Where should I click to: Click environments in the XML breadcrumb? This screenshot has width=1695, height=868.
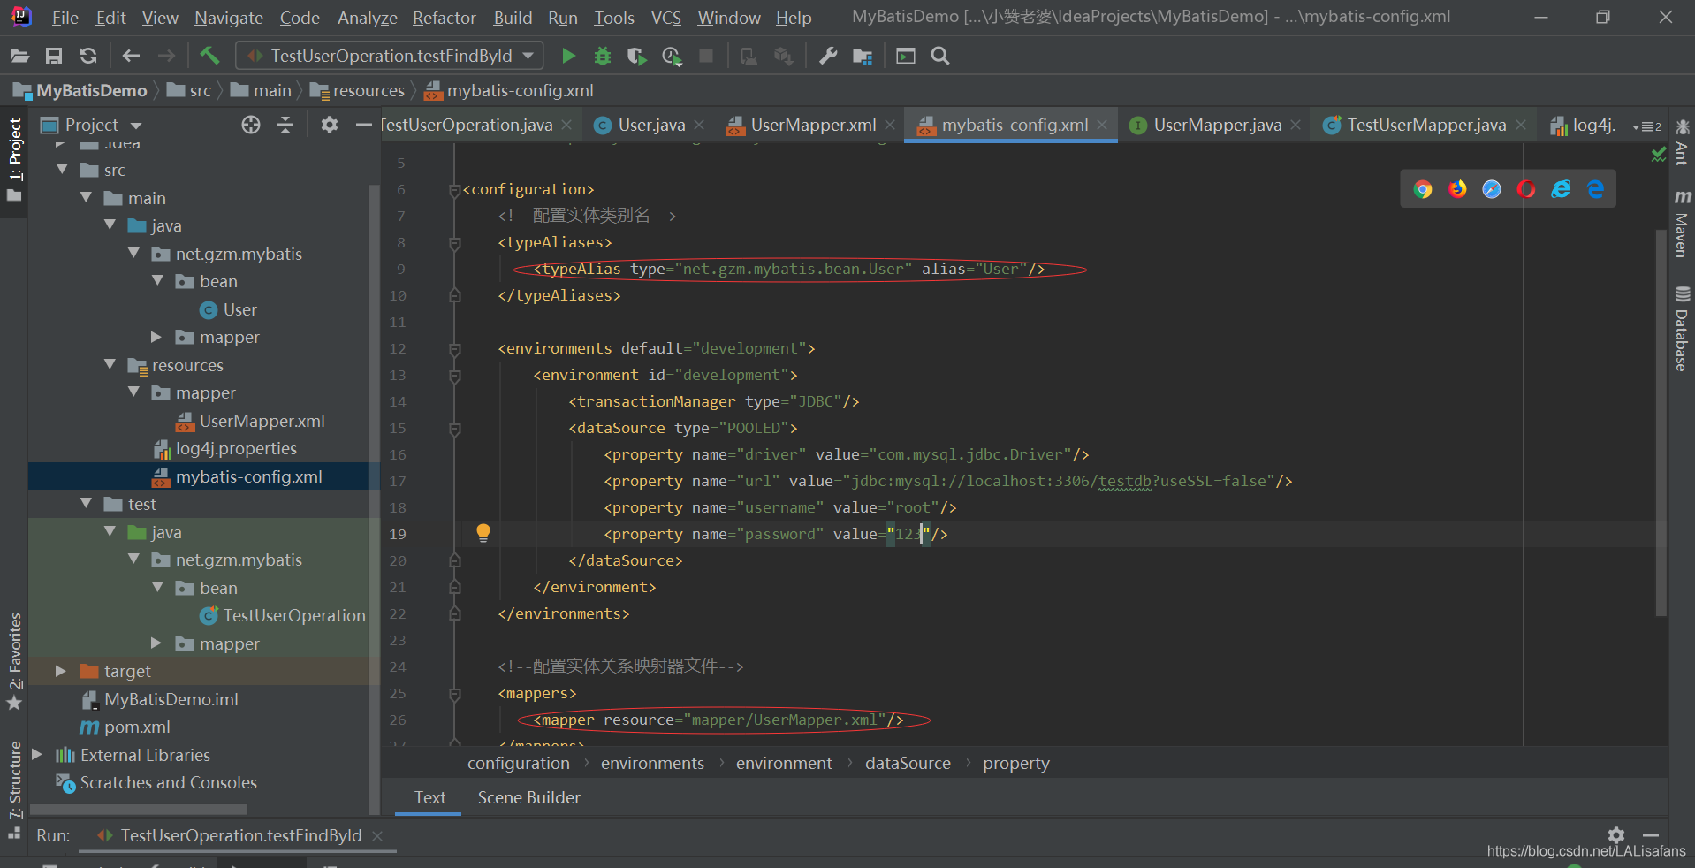point(652,763)
